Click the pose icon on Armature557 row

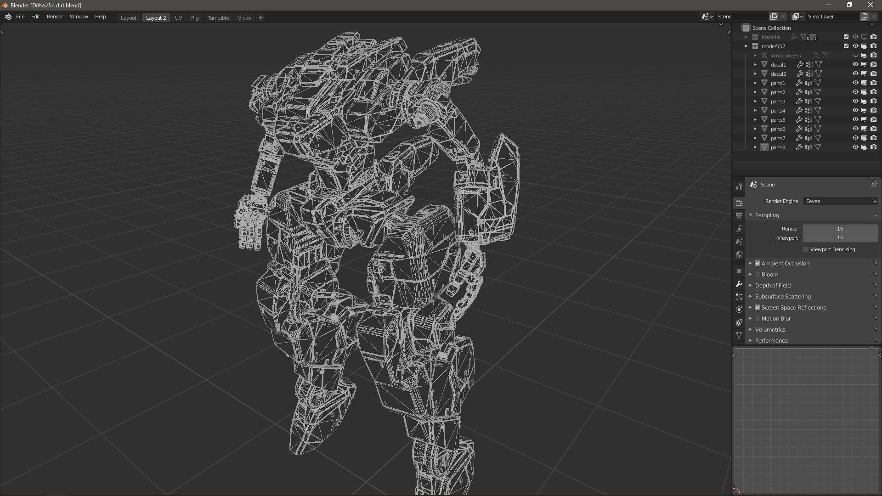[x=816, y=56]
